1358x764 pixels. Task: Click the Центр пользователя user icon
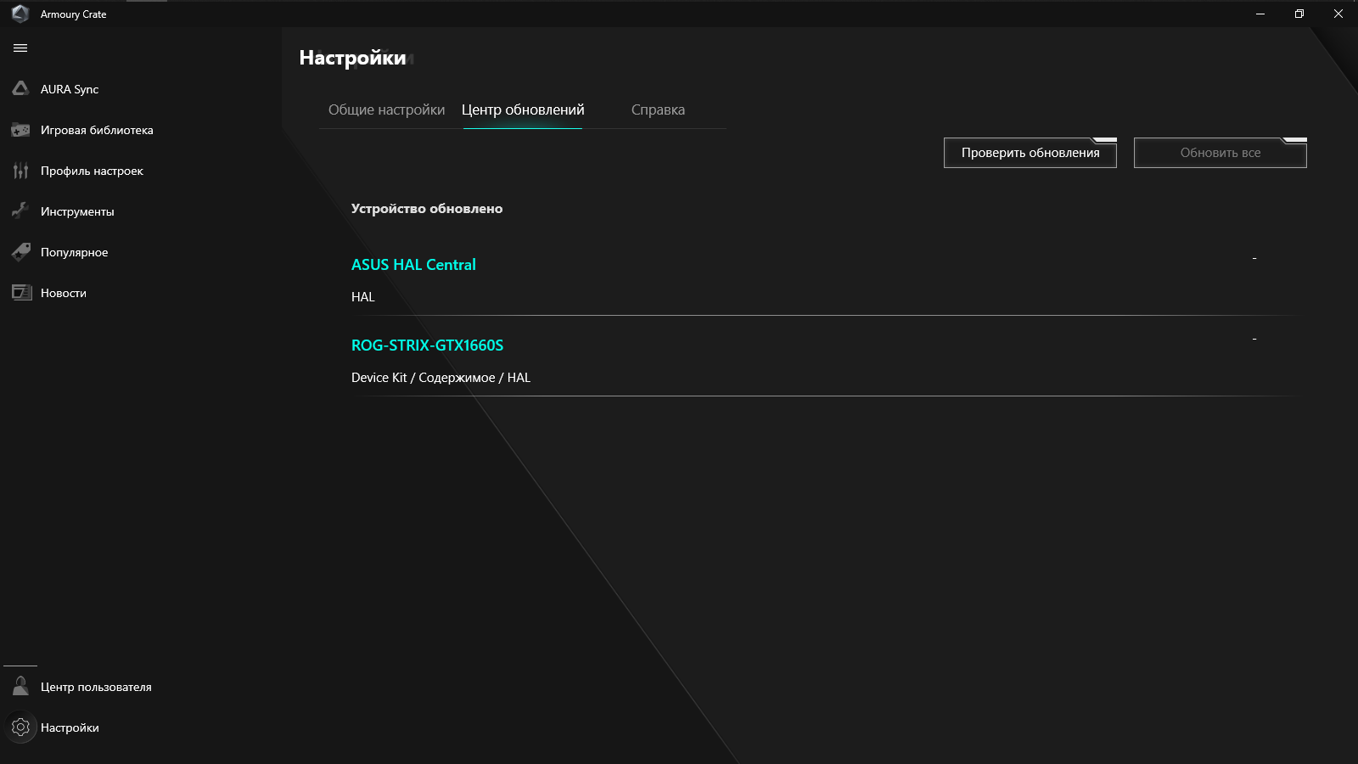click(x=20, y=686)
